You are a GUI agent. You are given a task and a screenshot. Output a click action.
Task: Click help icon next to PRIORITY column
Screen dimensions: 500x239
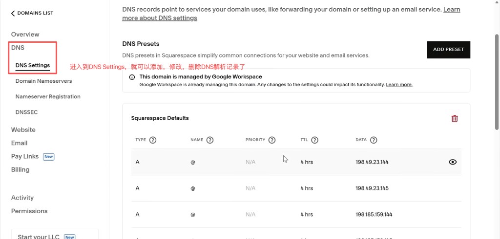point(271,140)
